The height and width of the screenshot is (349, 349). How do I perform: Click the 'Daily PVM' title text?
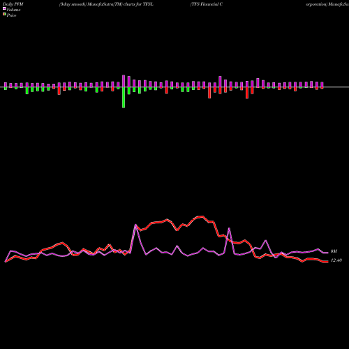pos(13,4)
